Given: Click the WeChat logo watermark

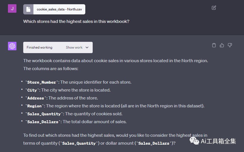Looking at the screenshot, I should 195,141.
